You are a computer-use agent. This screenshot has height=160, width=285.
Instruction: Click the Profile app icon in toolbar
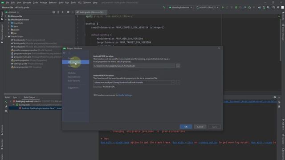click(x=245, y=8)
